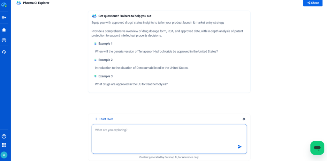Viewport: 327px width, 161px height.
Task: Focus the 'What are you exploring?' field
Action: [166, 137]
